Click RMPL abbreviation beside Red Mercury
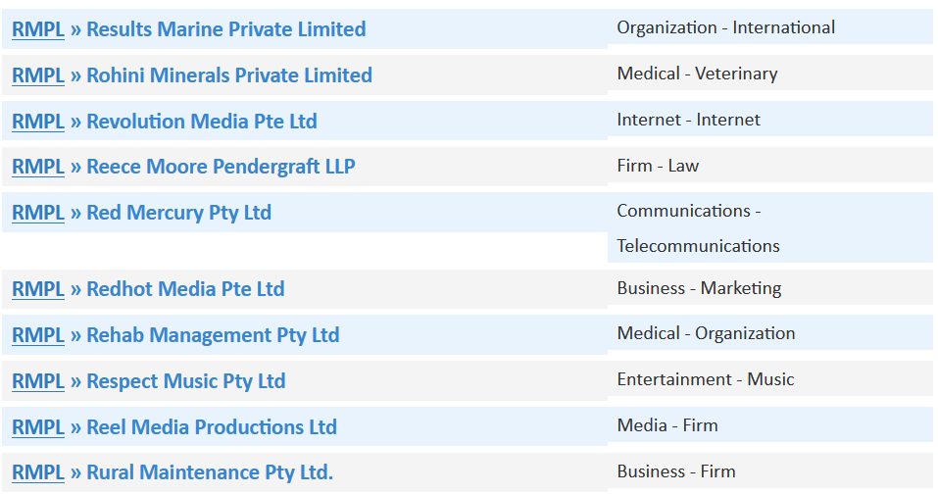The image size is (938, 495). coord(38,213)
